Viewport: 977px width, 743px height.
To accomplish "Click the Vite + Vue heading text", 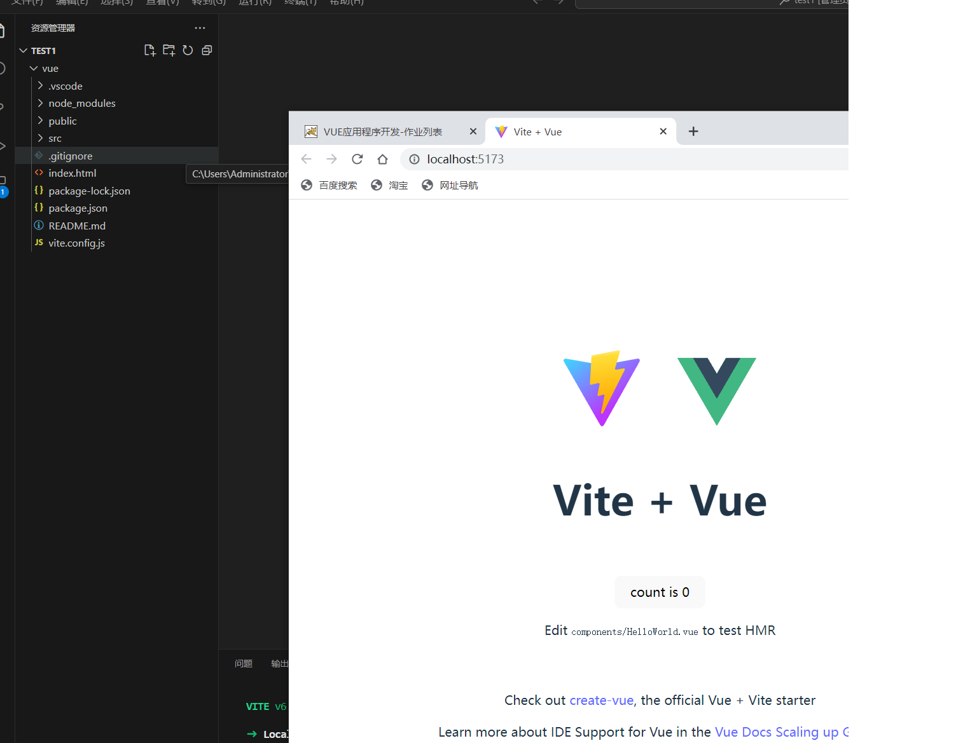I will pos(660,501).
